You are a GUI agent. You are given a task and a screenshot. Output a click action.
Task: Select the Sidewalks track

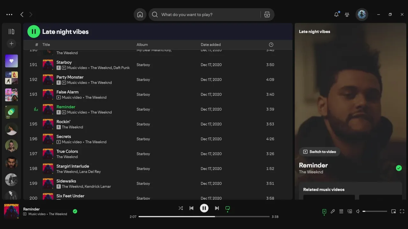66,181
